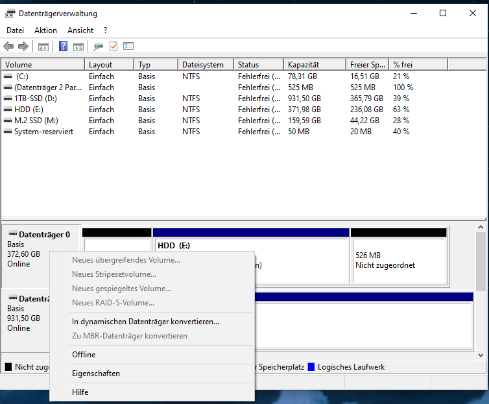The height and width of the screenshot is (404, 489).
Task: Click the 159,59 GB capacity cell
Action: [x=304, y=121]
